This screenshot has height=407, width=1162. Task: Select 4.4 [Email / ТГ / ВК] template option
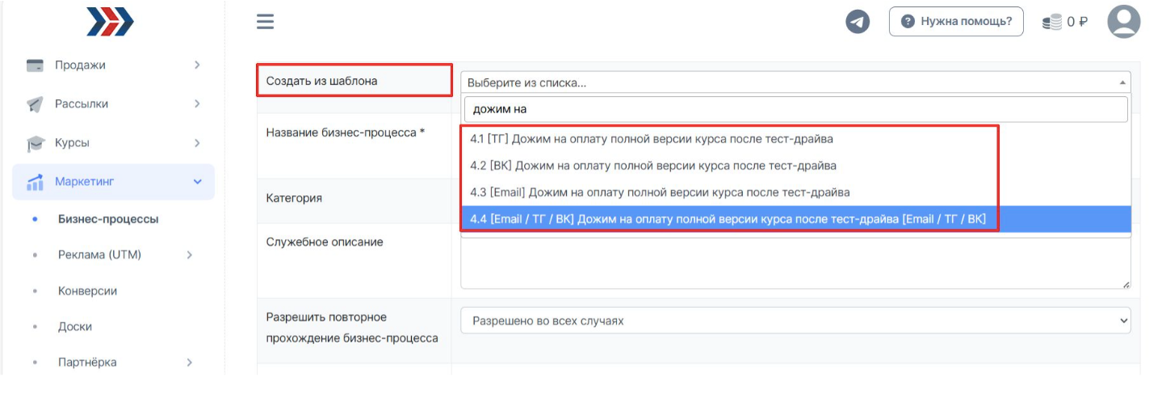click(727, 219)
